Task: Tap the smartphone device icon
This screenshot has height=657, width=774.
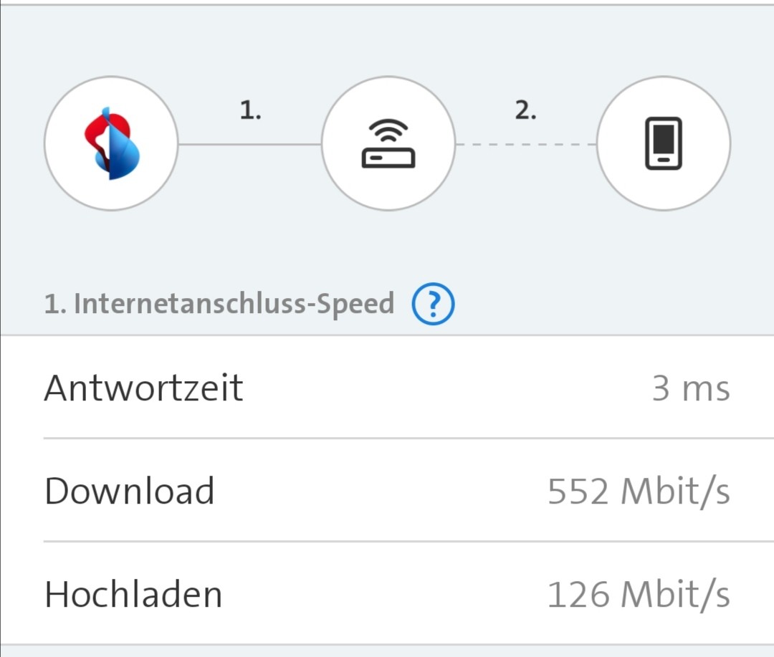Action: coord(664,143)
